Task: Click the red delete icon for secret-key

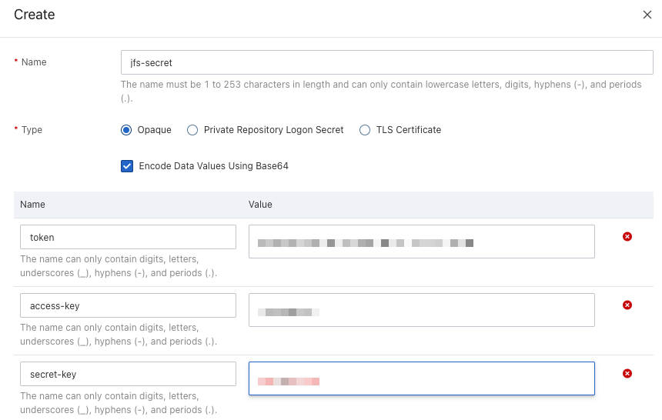Action: pyautogui.click(x=627, y=373)
